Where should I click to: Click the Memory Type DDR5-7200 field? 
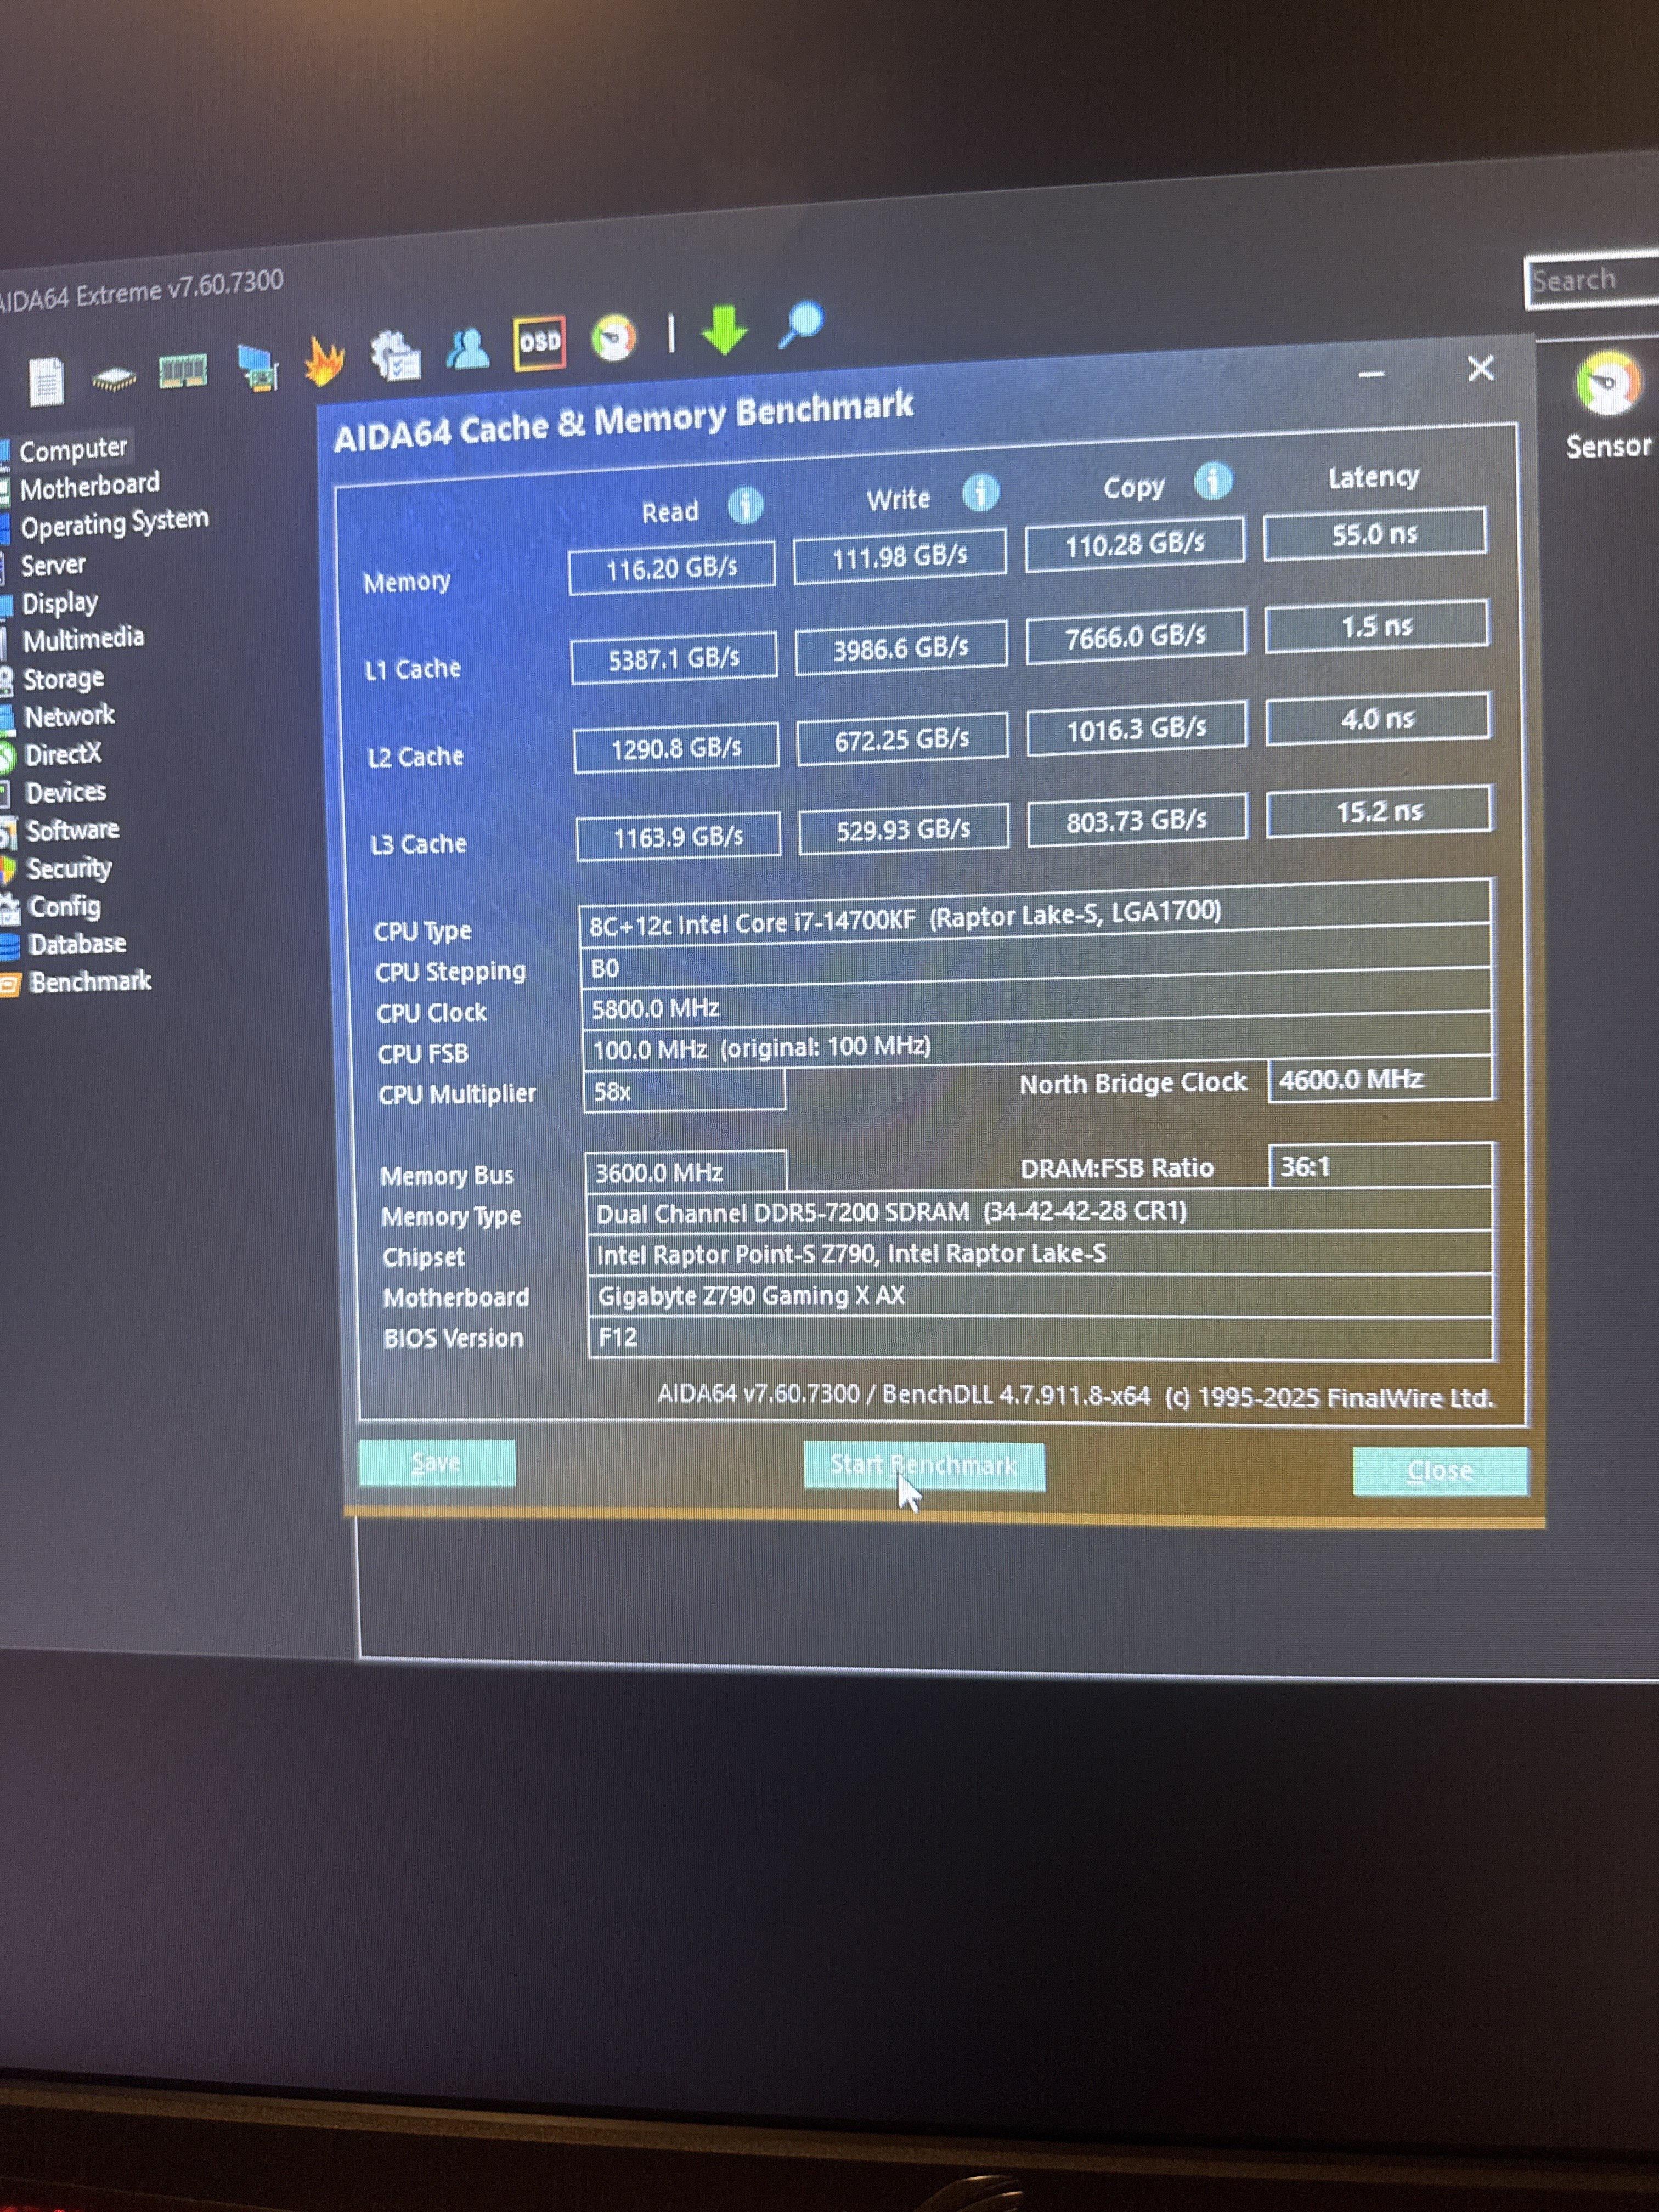(x=1040, y=1211)
